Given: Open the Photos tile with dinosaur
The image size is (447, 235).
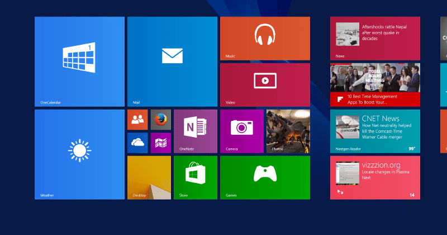Looking at the screenshot, I should point(288,131).
